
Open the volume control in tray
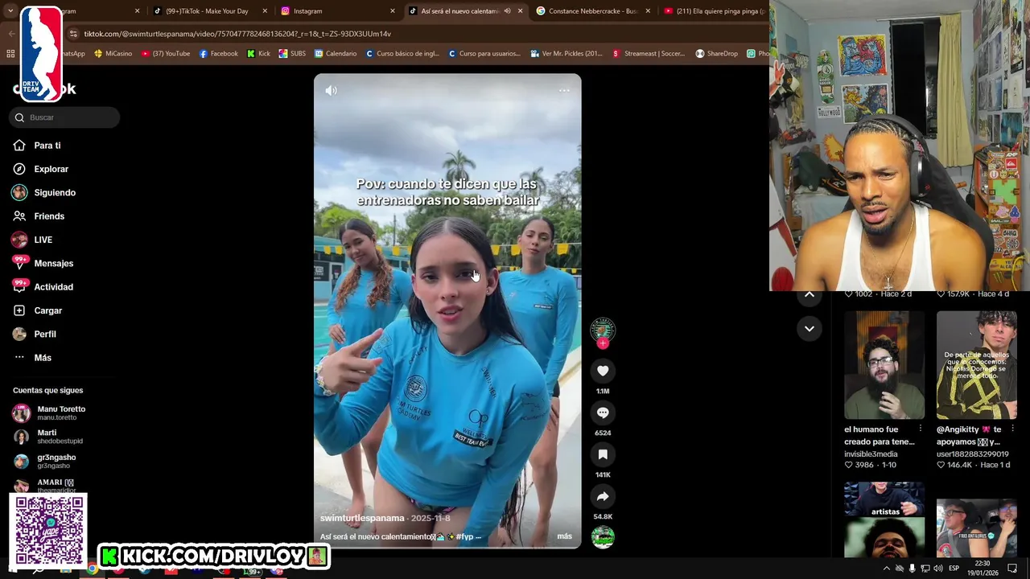pos(937,569)
